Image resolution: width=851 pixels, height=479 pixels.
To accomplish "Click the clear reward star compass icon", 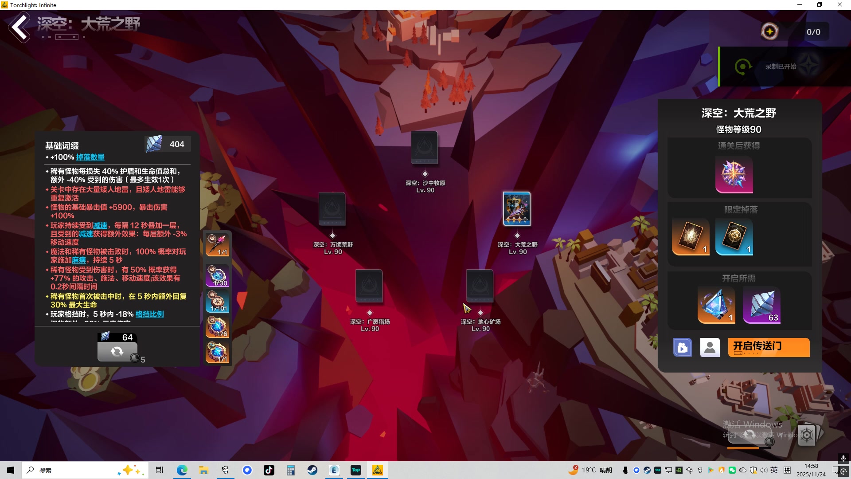I will tap(734, 174).
